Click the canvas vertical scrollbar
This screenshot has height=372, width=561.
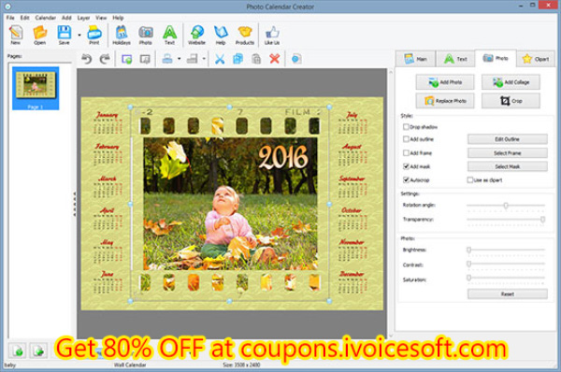[391, 203]
